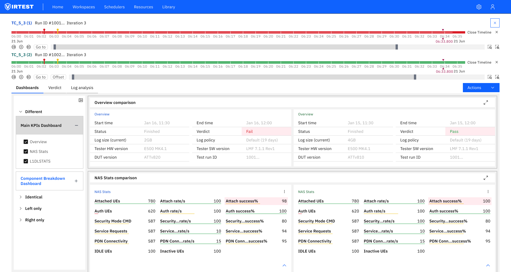Screen dimensions: 511x272
Task: Uncheck the Overview checkbox
Action: pyautogui.click(x=26, y=142)
